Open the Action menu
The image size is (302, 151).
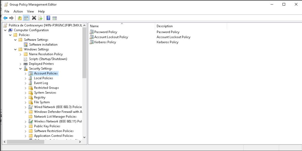(x=18, y=12)
